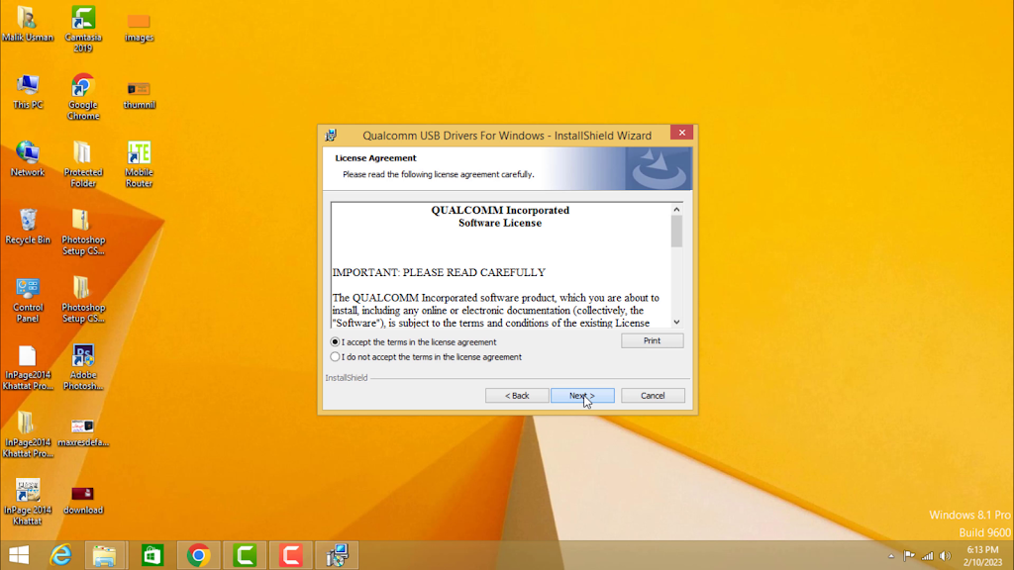The width and height of the screenshot is (1014, 570).
Task: Open the network signal tray icon
Action: [x=927, y=556]
